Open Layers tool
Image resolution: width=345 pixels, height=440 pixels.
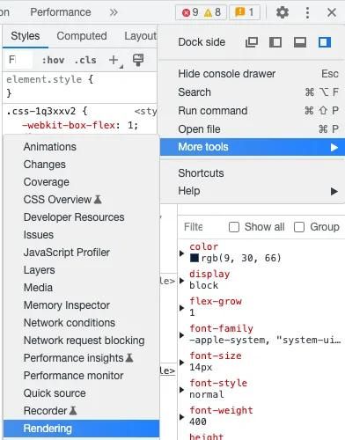coord(82,270)
